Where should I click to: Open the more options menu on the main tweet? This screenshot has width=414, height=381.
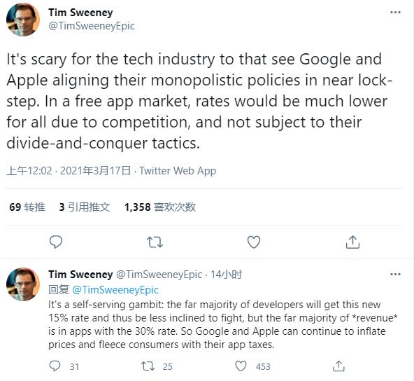(395, 12)
